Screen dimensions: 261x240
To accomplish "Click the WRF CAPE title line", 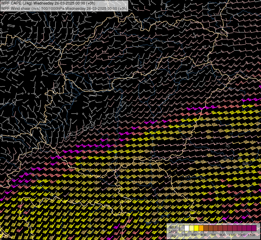I will coord(48,3).
